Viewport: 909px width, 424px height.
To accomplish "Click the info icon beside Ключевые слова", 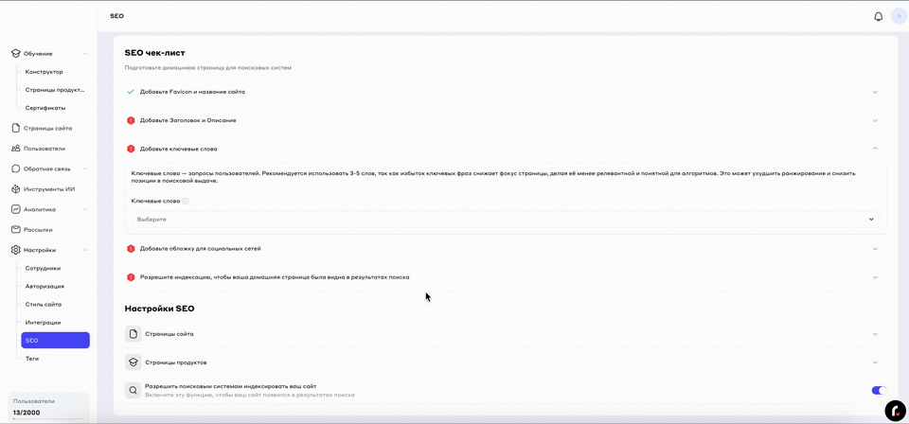I will pyautogui.click(x=186, y=201).
